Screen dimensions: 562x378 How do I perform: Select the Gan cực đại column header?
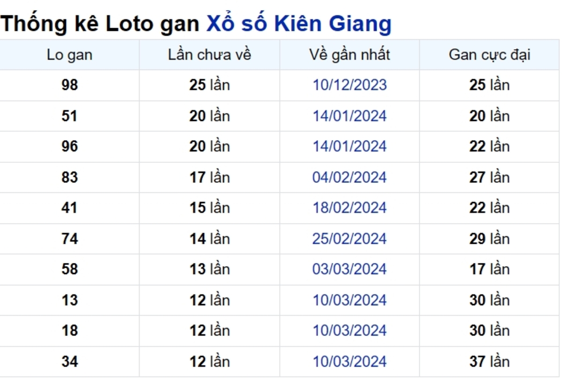tap(489, 55)
